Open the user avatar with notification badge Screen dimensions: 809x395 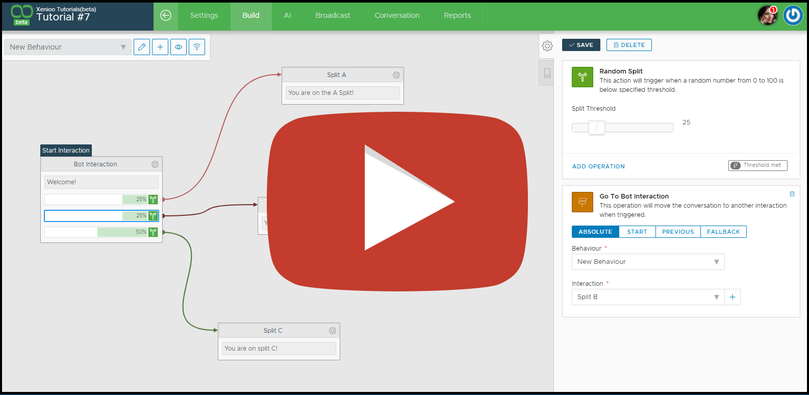pyautogui.click(x=767, y=15)
